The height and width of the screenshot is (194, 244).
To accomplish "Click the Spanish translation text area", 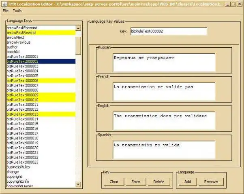I will (x=164, y=150).
